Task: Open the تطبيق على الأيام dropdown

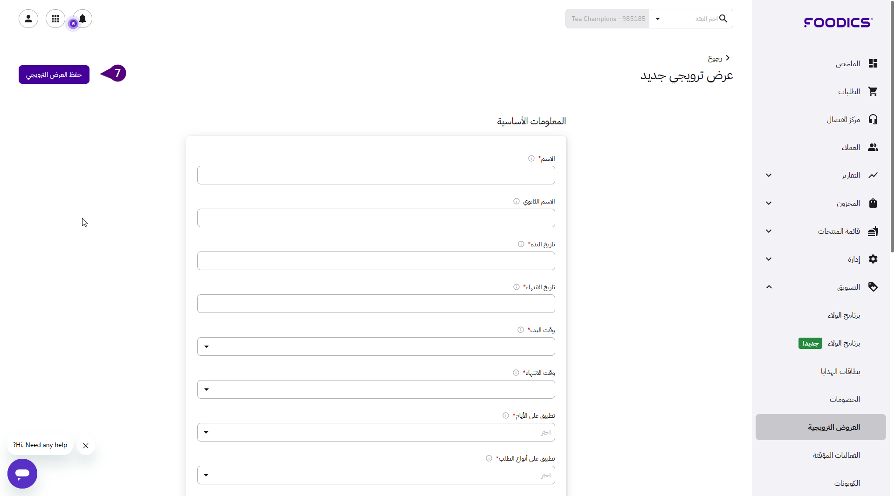Action: 376,432
